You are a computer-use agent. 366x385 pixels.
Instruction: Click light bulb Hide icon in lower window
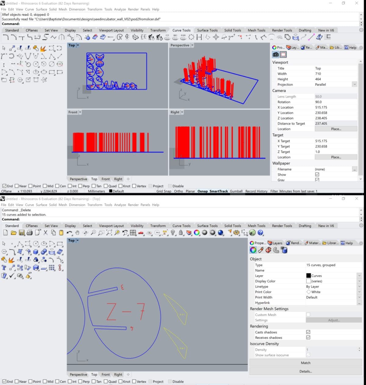click(x=173, y=233)
